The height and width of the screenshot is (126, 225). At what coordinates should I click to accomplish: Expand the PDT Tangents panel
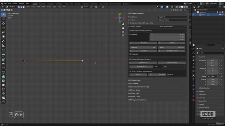(x=134, y=84)
